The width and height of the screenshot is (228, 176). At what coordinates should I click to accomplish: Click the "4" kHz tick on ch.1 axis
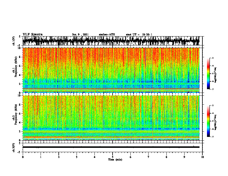20,75
